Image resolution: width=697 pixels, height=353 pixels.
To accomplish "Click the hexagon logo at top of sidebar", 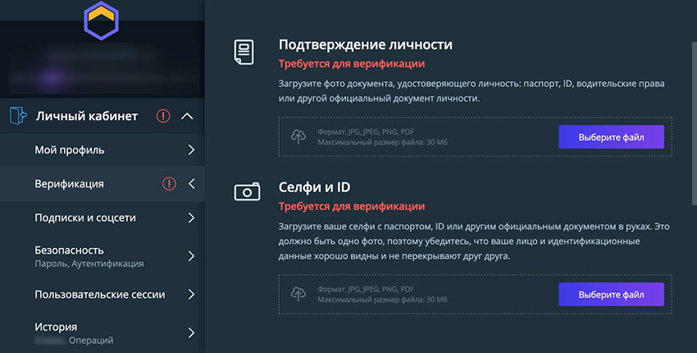I will (102, 20).
